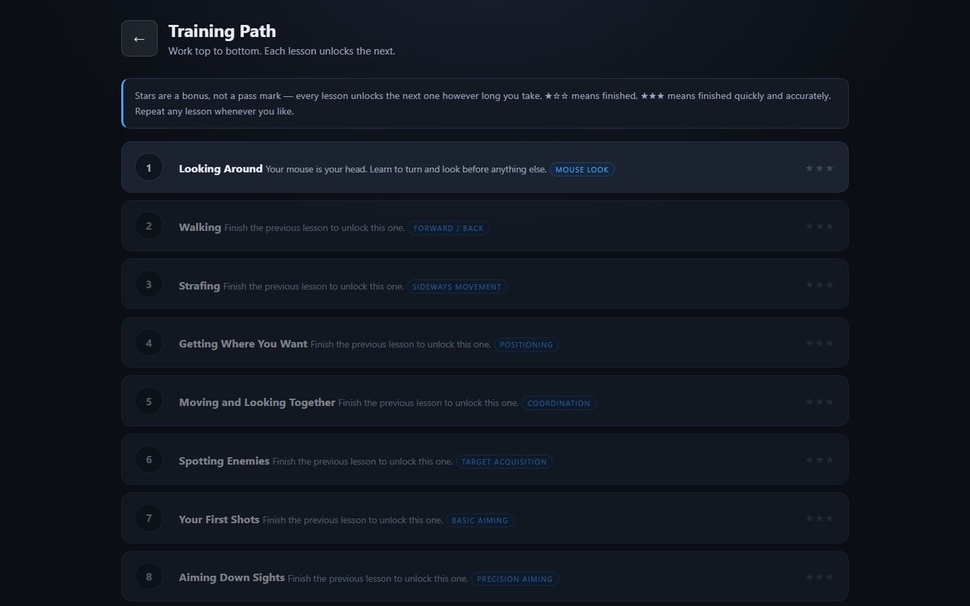Click stars on Moving and Looking Together

[x=819, y=401]
